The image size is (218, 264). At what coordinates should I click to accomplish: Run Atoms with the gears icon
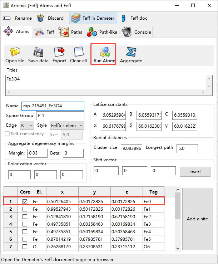(x=104, y=53)
